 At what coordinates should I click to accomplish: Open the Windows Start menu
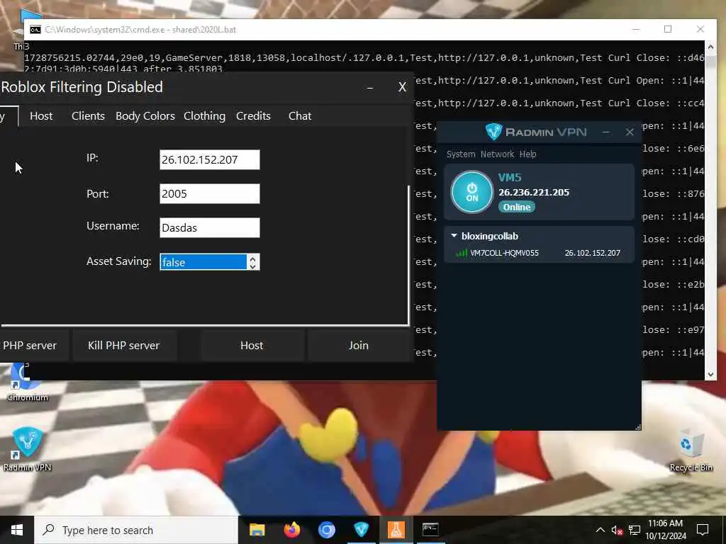[x=17, y=530]
